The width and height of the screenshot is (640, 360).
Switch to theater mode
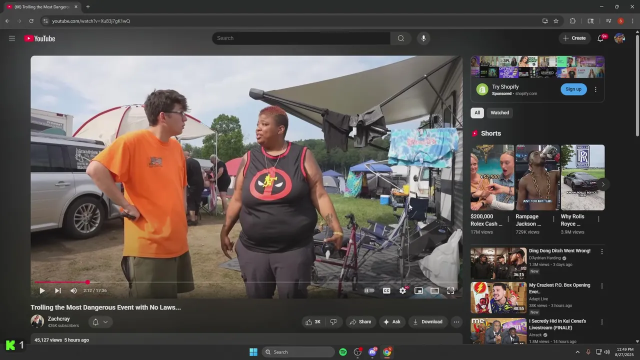pyautogui.click(x=435, y=290)
